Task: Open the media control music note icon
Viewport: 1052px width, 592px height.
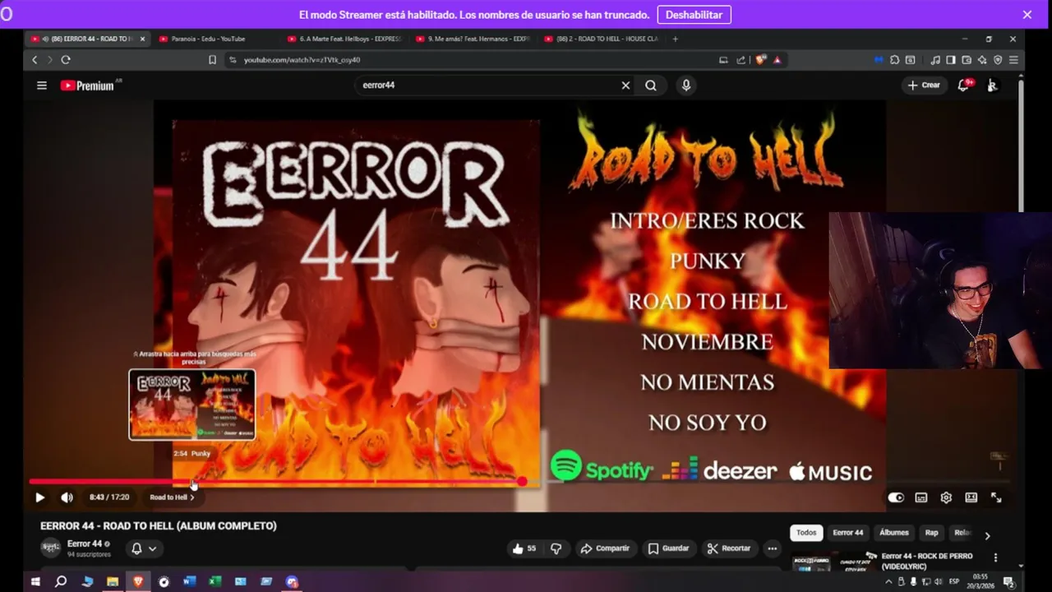Action: 935,60
